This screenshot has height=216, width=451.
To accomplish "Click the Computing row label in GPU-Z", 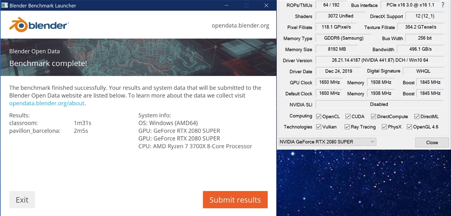I will 300,116.
